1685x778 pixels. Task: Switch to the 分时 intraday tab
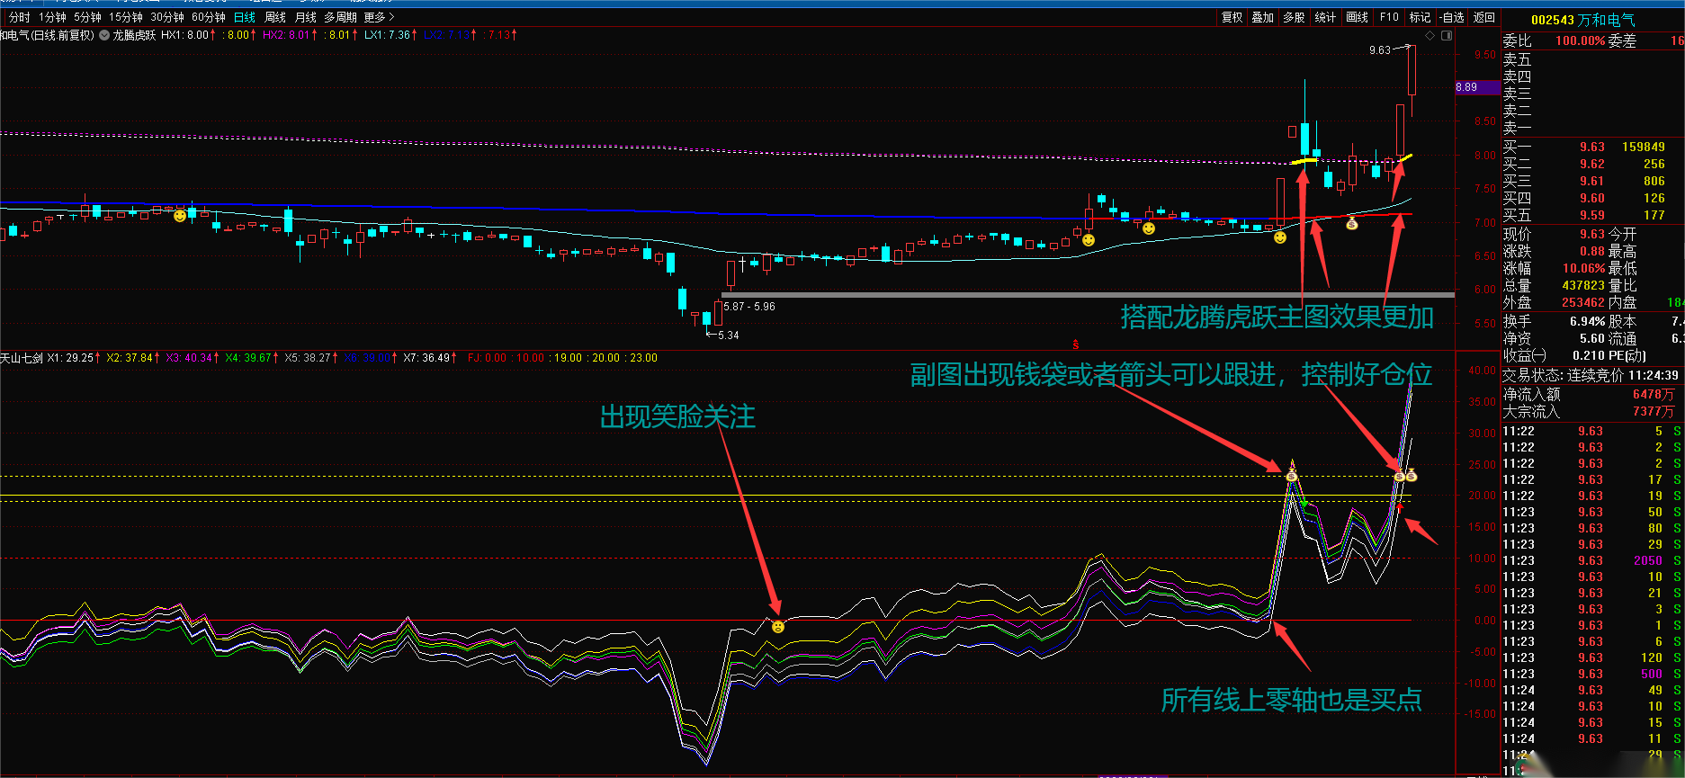coord(19,17)
